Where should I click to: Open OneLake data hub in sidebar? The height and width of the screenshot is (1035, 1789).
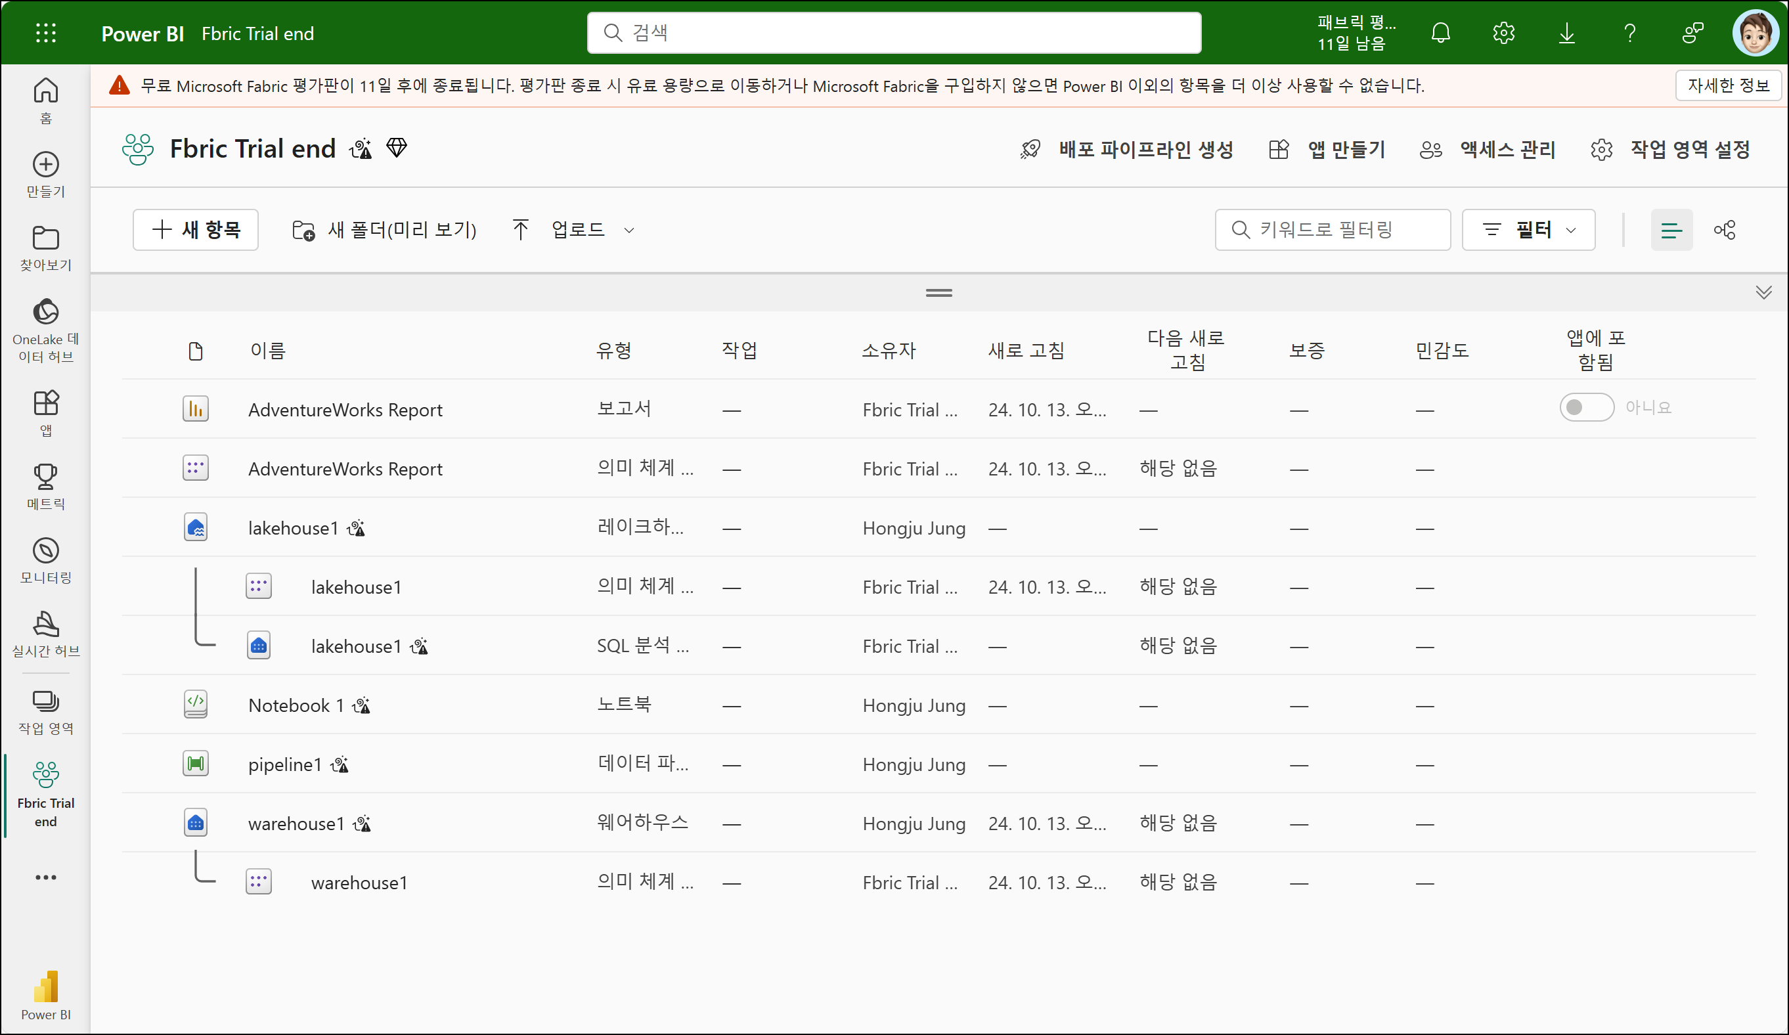45,331
